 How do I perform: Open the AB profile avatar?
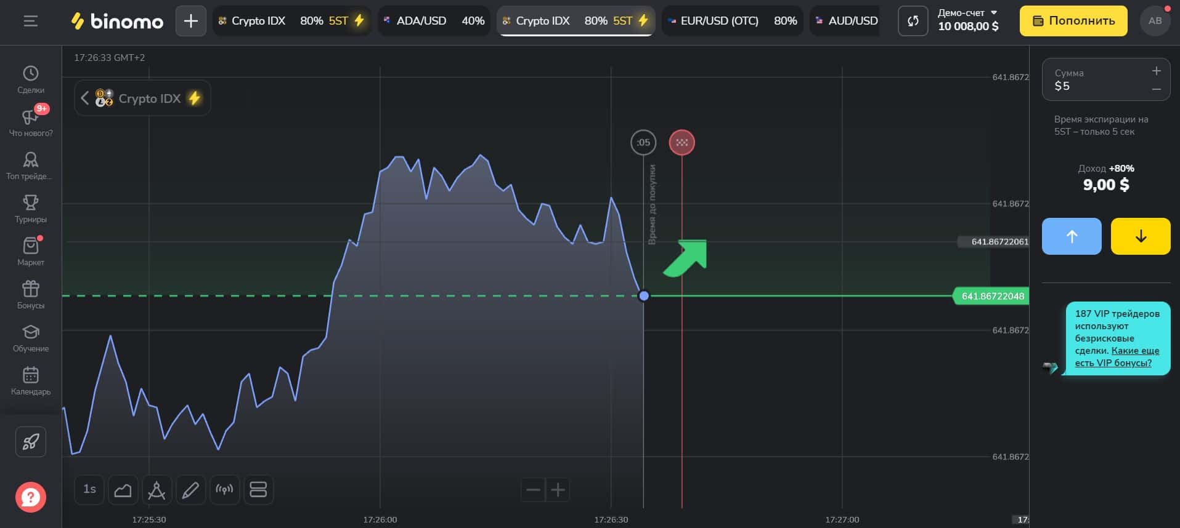[x=1155, y=21]
